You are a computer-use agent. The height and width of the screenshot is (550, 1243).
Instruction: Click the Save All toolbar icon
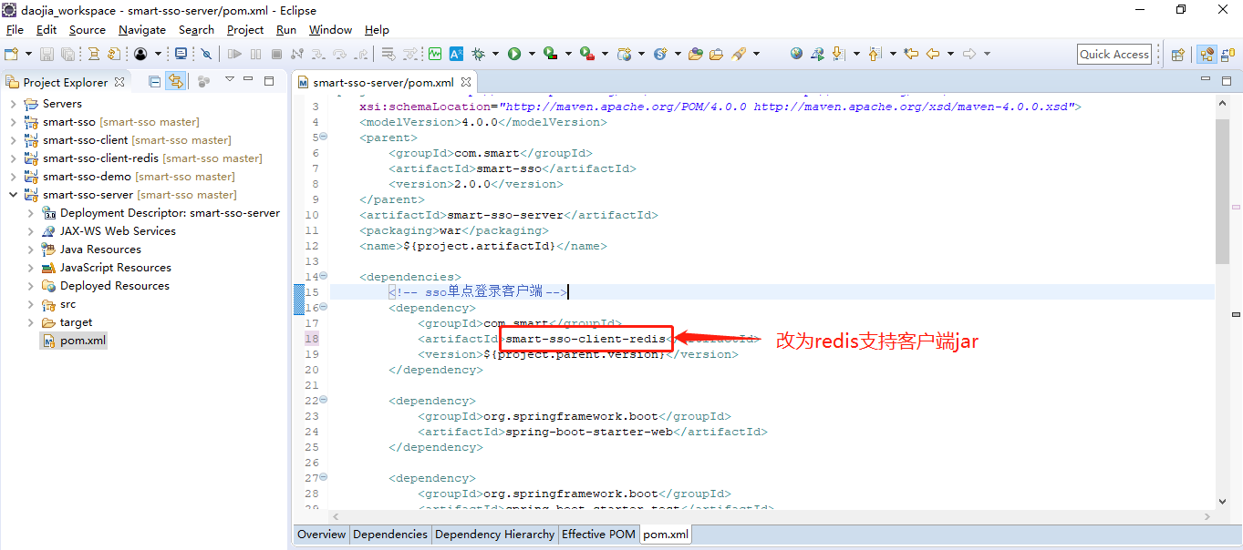pyautogui.click(x=67, y=54)
